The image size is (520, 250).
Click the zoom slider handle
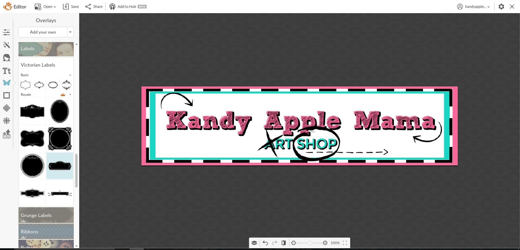click(x=310, y=243)
